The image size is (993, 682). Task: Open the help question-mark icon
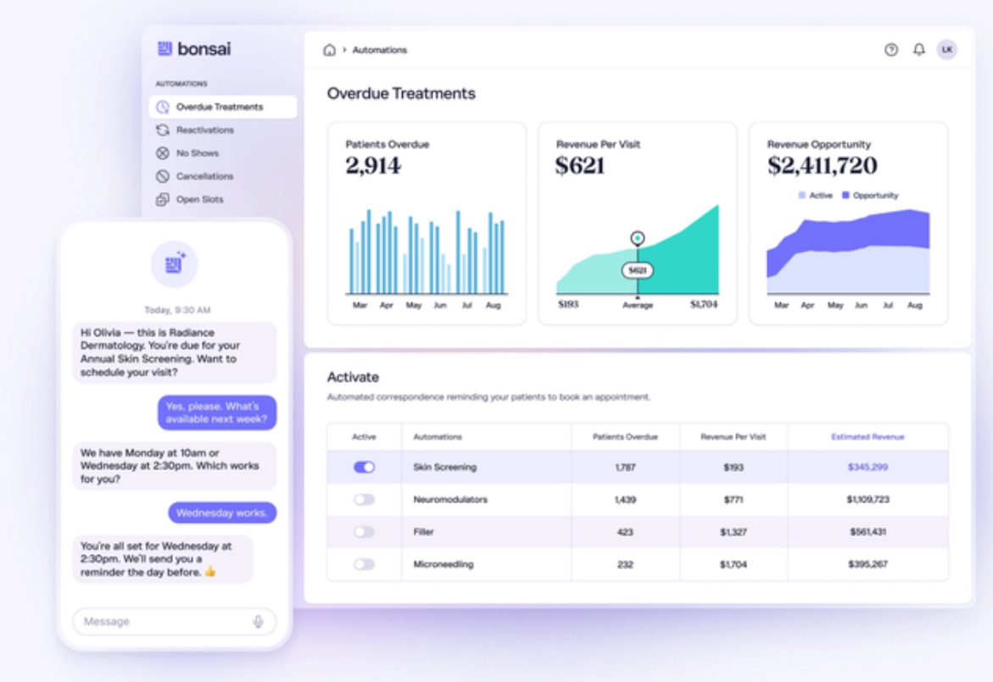pos(890,49)
